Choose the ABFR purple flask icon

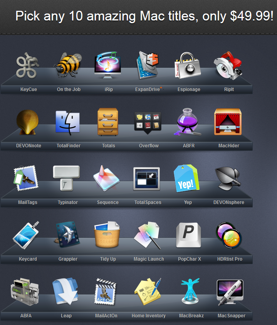(x=188, y=122)
